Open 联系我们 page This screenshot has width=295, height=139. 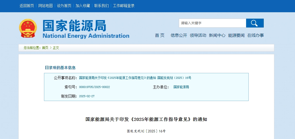(102, 6)
